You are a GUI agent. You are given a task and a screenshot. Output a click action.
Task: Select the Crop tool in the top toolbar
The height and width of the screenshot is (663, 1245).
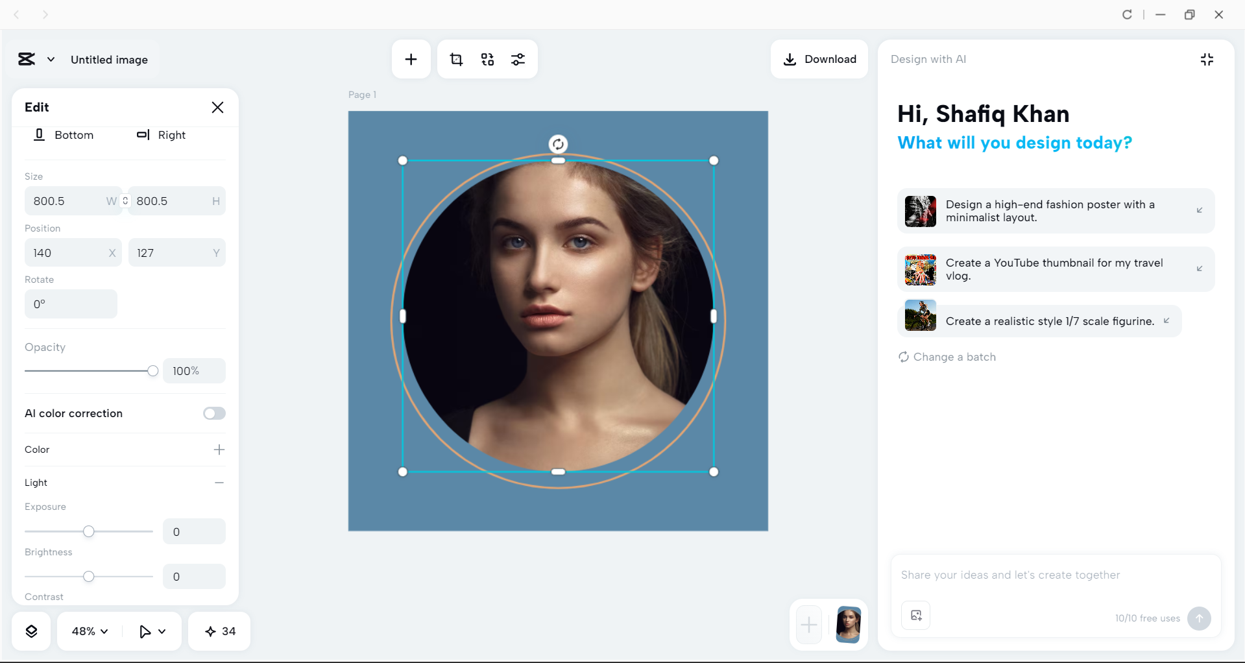(x=456, y=59)
